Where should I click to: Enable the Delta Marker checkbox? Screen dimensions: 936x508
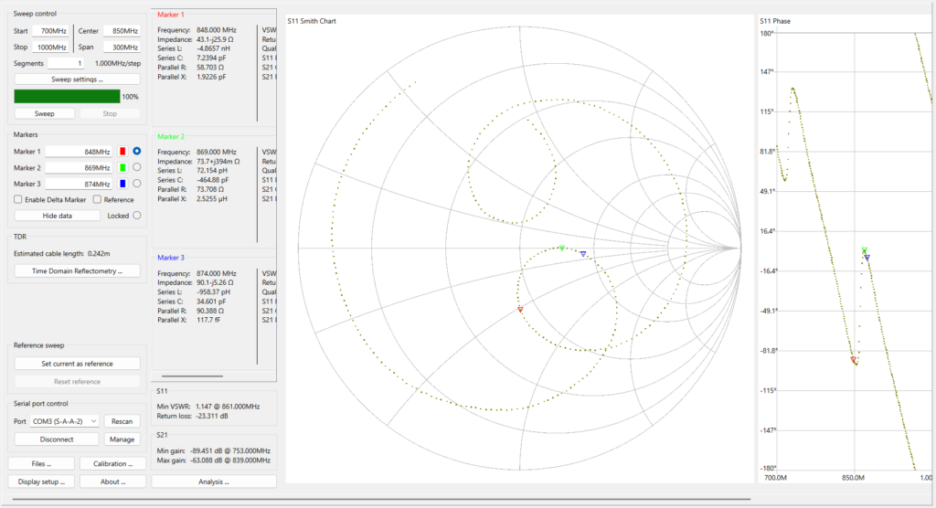(x=18, y=199)
